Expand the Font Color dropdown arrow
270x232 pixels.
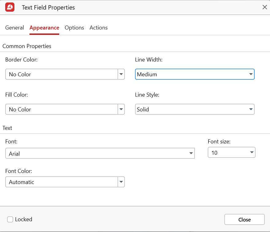121,182
